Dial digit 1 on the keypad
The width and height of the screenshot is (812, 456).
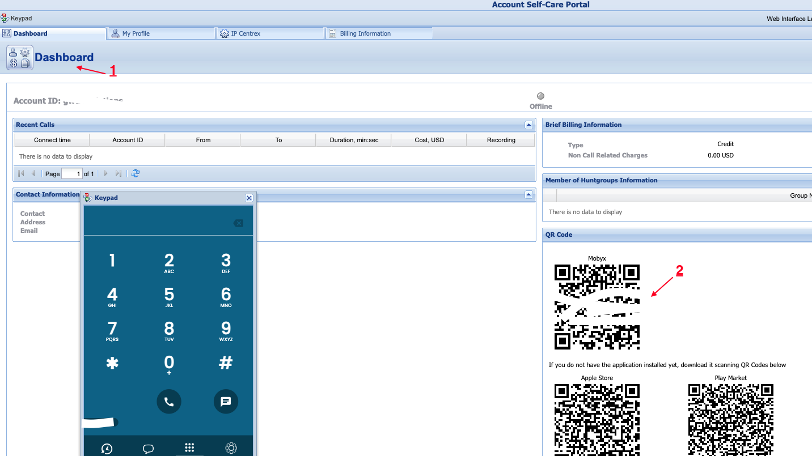pos(112,261)
